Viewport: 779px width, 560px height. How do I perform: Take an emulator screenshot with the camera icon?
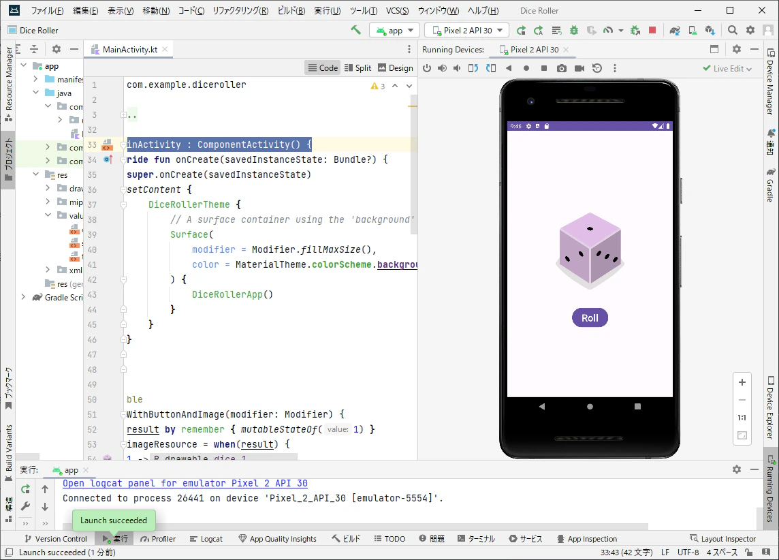tap(561, 68)
